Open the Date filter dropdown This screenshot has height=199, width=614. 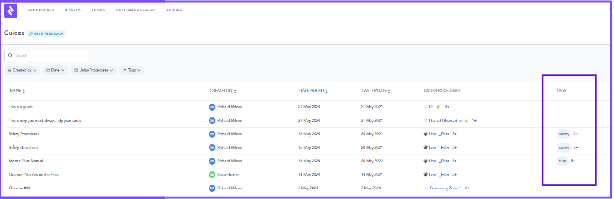pos(56,70)
